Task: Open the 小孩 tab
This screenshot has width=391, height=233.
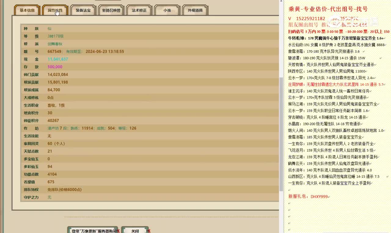Action: [167, 10]
